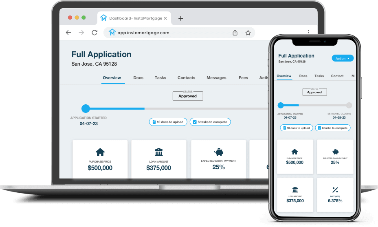Open a new browser tab with plus
The image size is (378, 227).
(x=181, y=18)
